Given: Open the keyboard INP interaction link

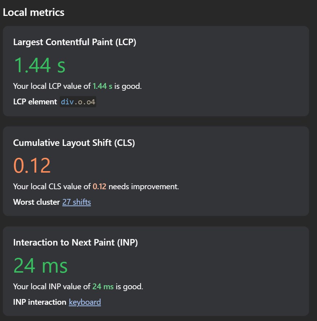Looking at the screenshot, I should (85, 302).
